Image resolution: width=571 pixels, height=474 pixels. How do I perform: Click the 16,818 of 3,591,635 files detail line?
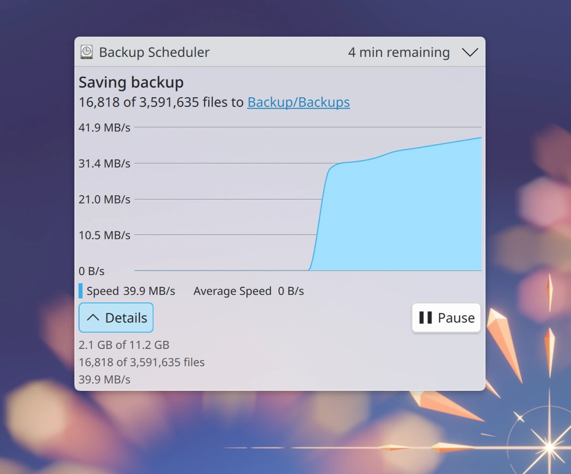click(142, 362)
